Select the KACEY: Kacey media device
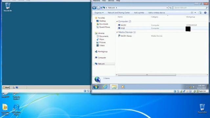Screen dimensions: 210x118 point(125,36)
